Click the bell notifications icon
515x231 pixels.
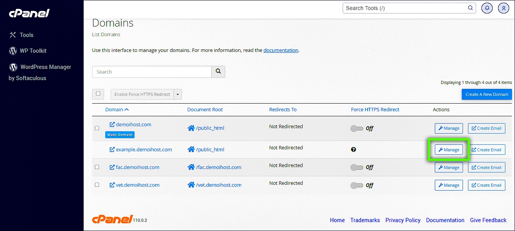tap(487, 8)
